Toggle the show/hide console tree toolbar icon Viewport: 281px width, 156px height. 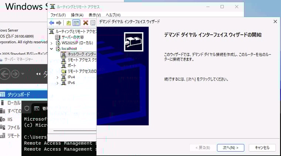[x=76, y=23]
